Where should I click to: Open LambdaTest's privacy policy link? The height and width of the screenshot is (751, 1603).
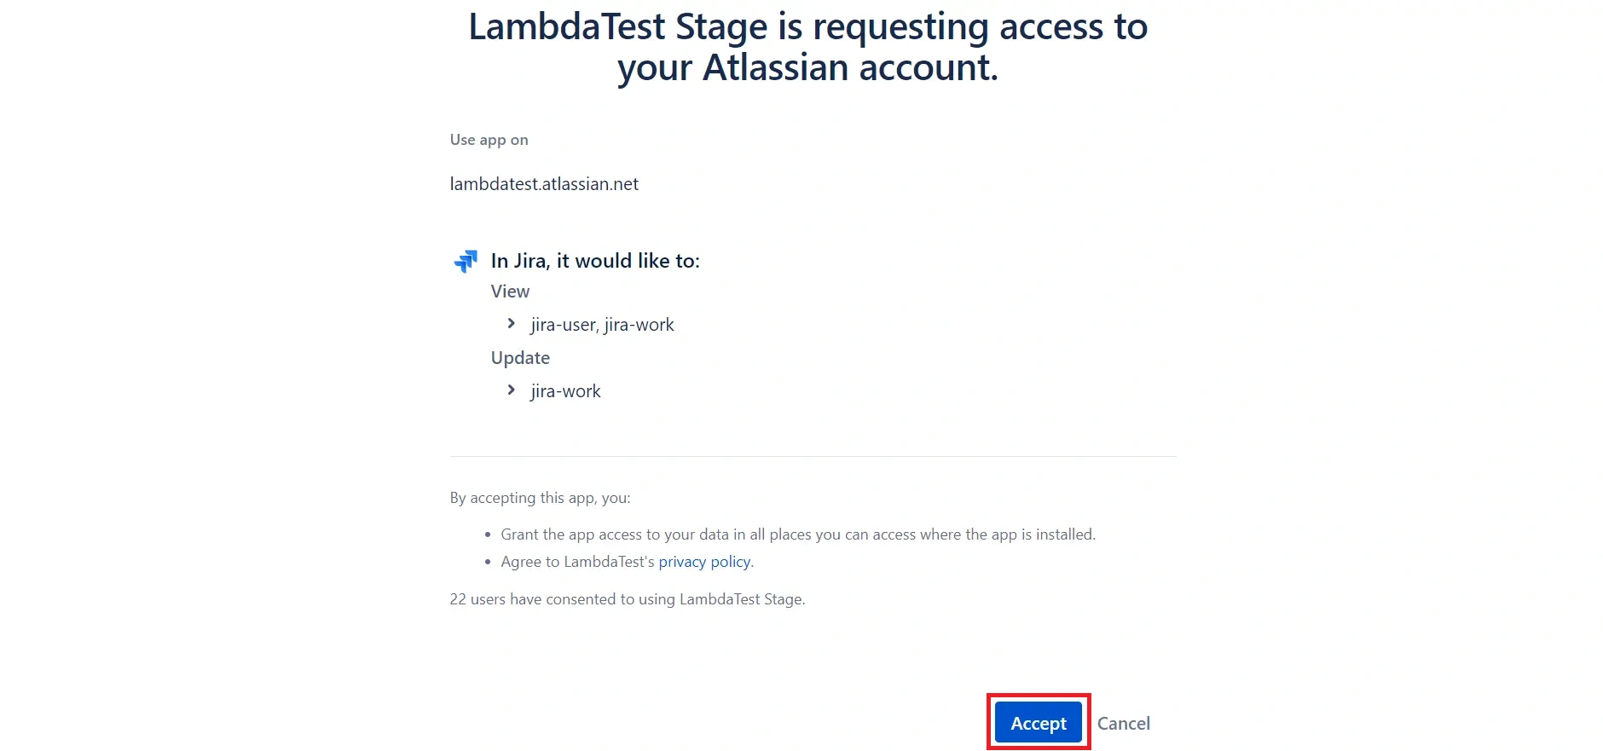(704, 562)
